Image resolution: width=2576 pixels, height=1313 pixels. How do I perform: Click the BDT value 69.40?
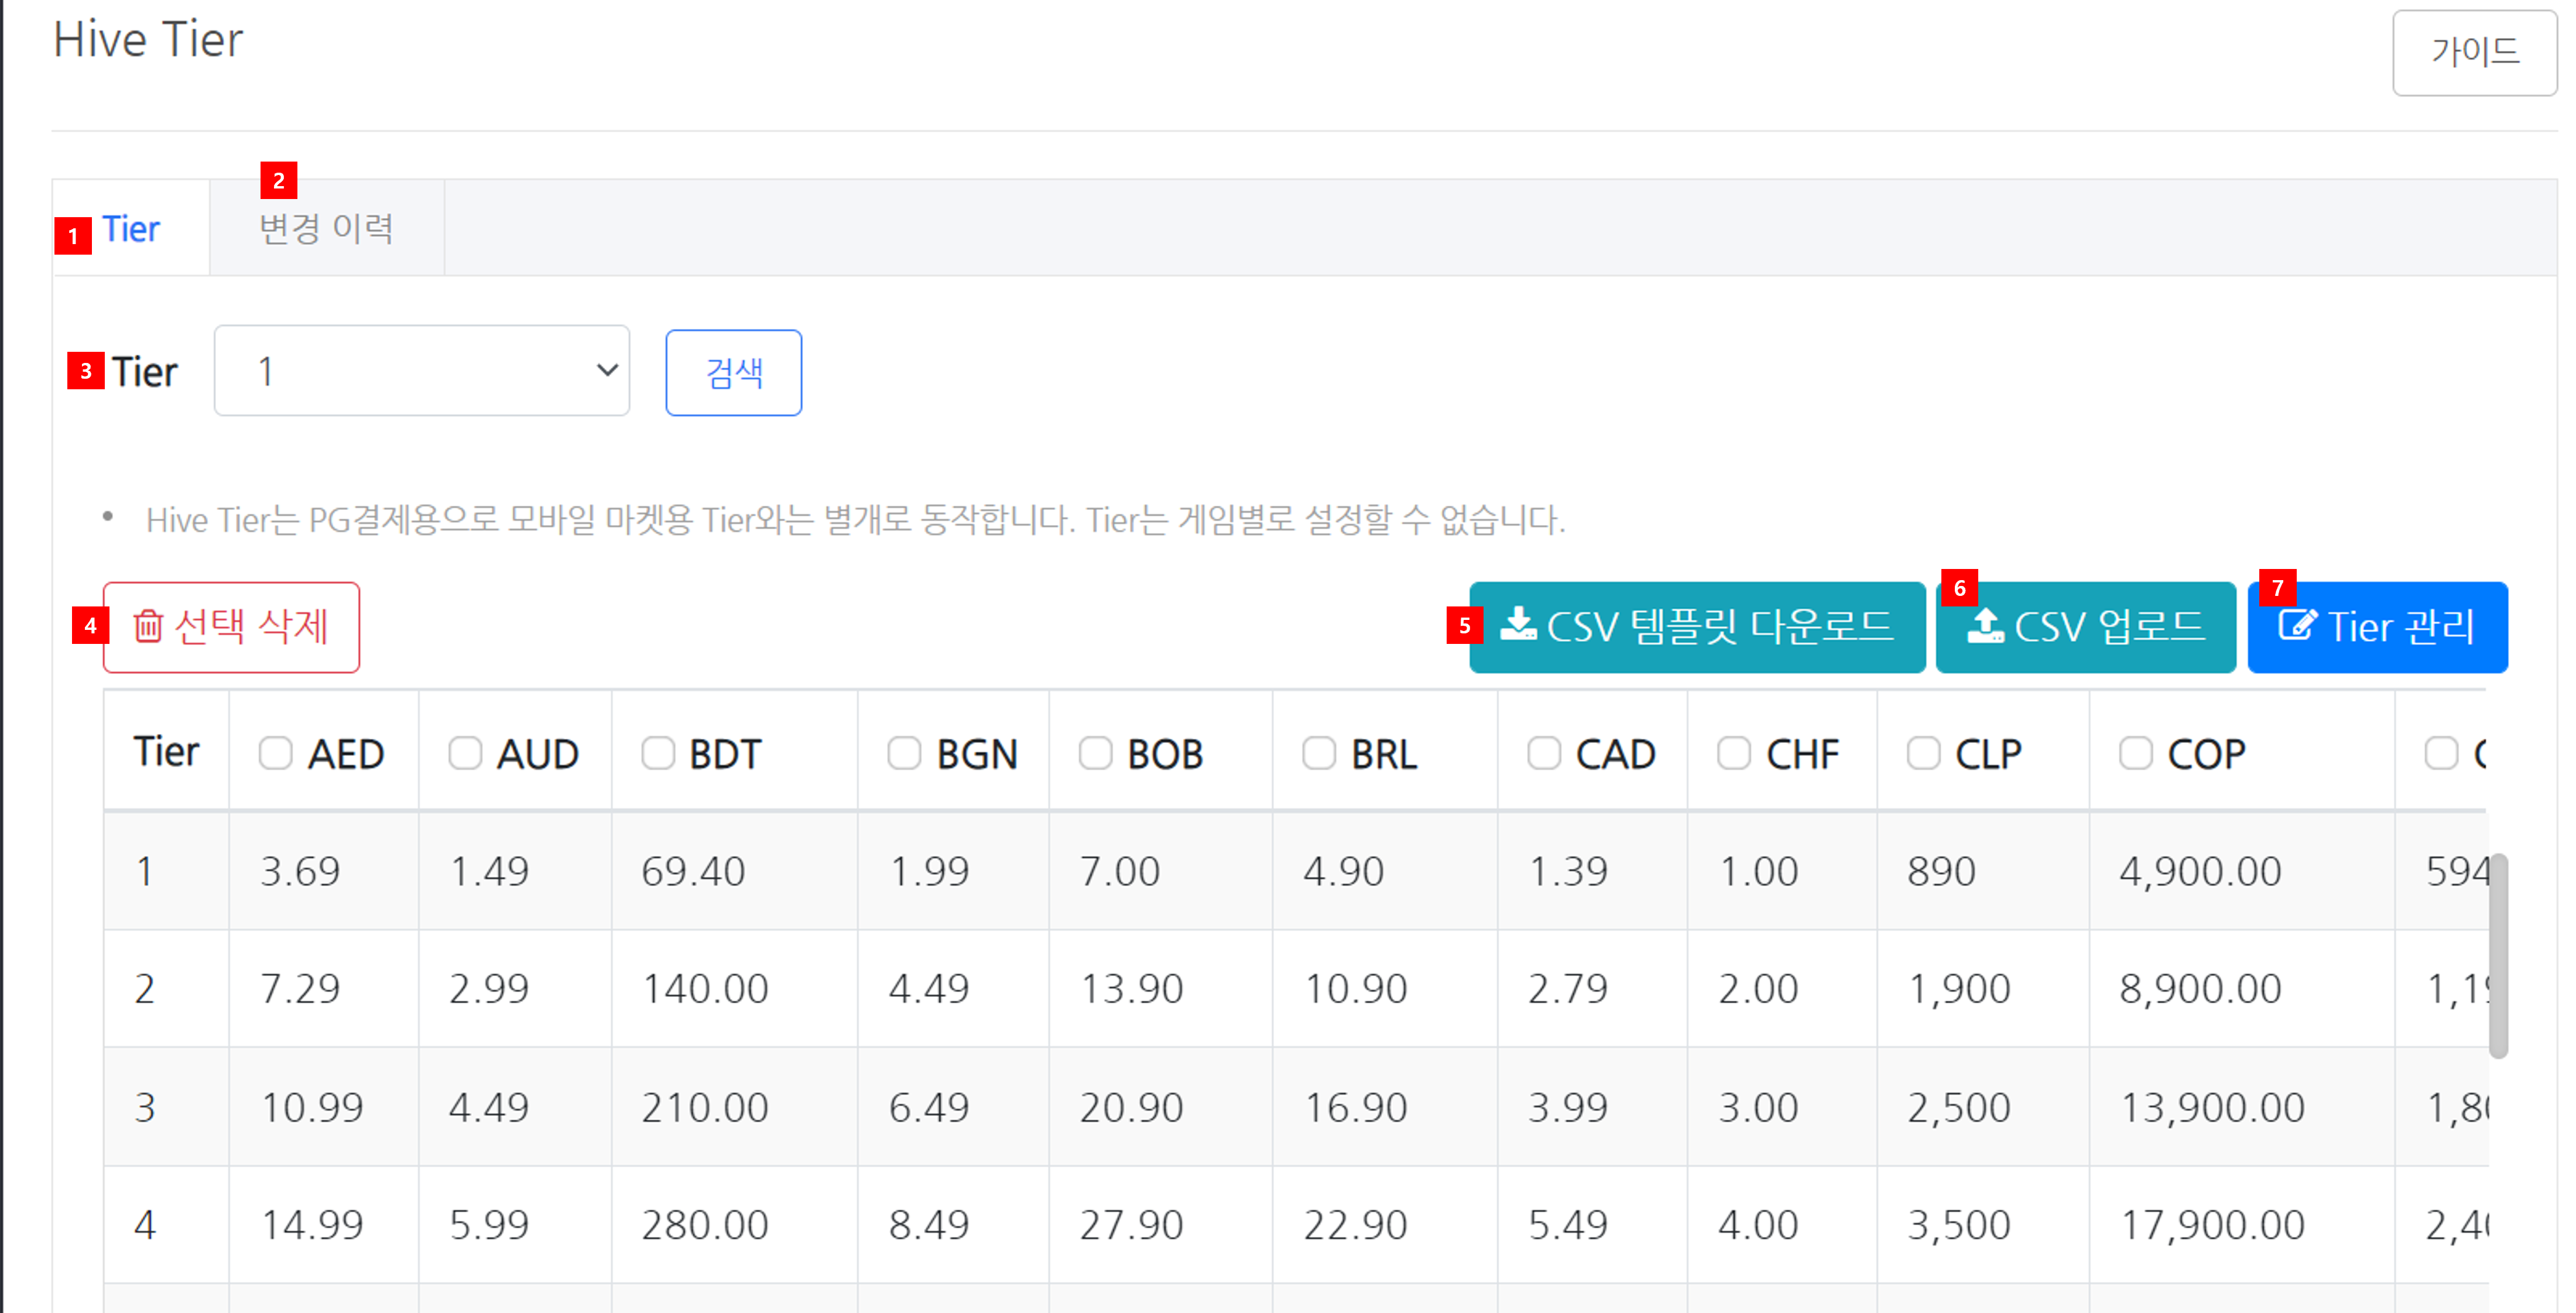[693, 871]
